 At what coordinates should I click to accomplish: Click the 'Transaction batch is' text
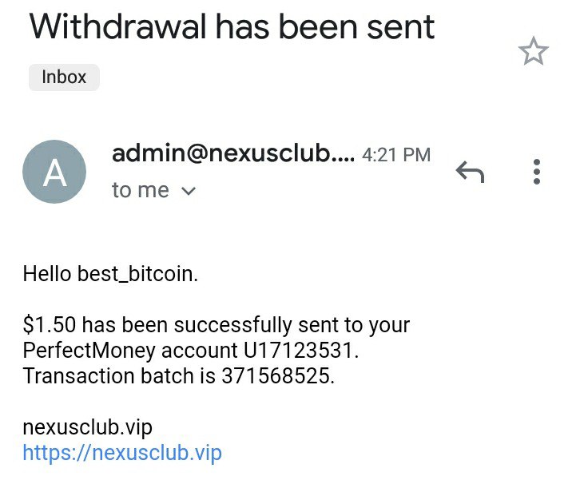[x=119, y=375]
